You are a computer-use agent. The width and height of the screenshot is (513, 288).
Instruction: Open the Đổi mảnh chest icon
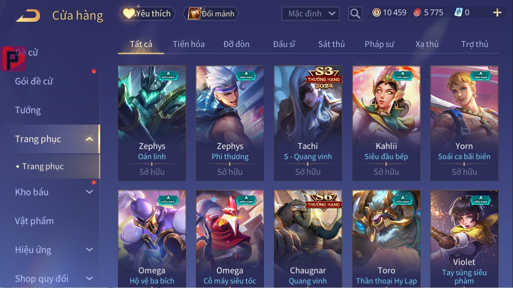pyautogui.click(x=194, y=14)
